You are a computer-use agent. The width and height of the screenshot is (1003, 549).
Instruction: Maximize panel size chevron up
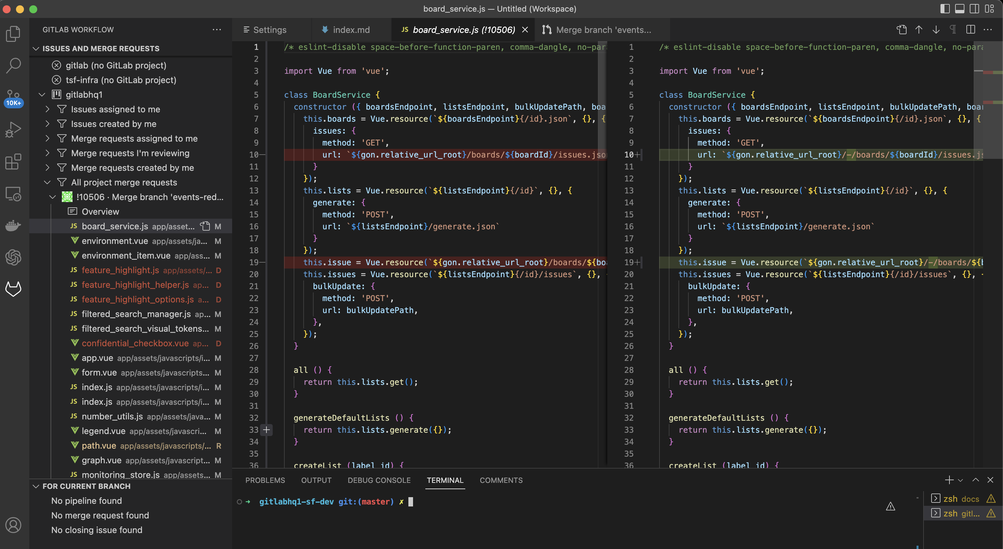tap(976, 480)
